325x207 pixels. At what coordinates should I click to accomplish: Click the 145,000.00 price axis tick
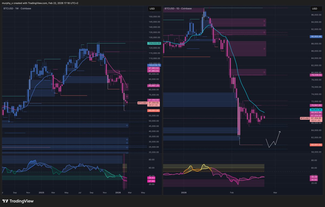(x=155, y=22)
